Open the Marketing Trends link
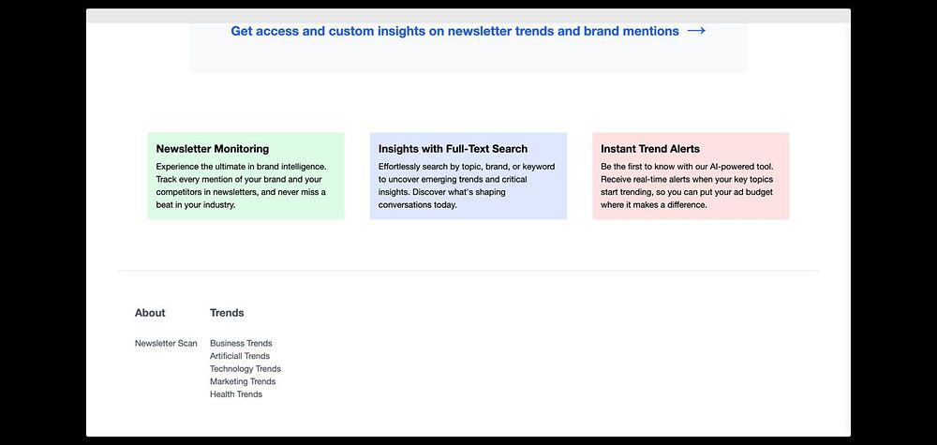The image size is (937, 445). click(x=243, y=381)
